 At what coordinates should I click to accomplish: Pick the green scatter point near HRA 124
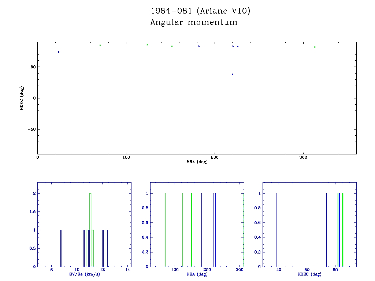(147, 45)
